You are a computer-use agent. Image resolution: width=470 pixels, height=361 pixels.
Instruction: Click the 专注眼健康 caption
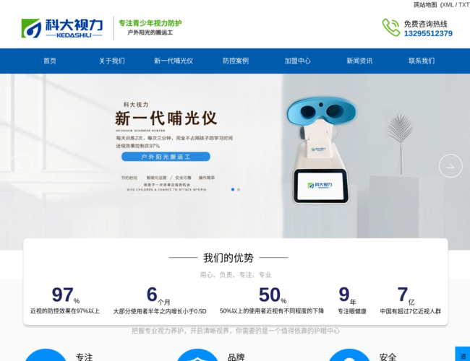tap(352, 311)
